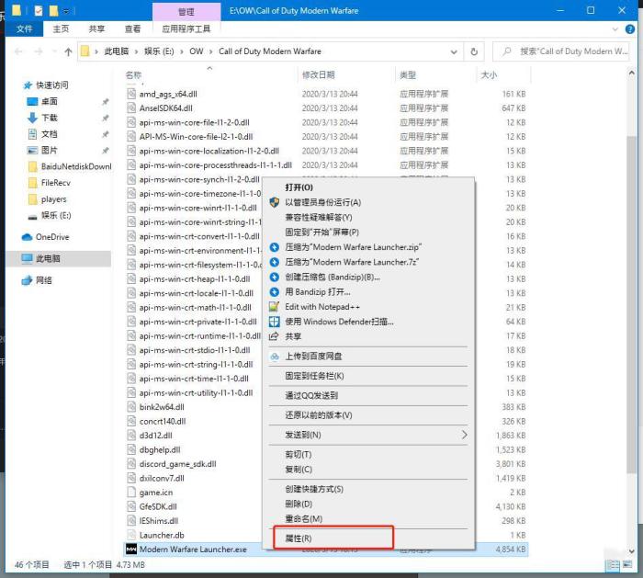Open the 应用程序工具 tab
The height and width of the screenshot is (578, 643).
[186, 29]
